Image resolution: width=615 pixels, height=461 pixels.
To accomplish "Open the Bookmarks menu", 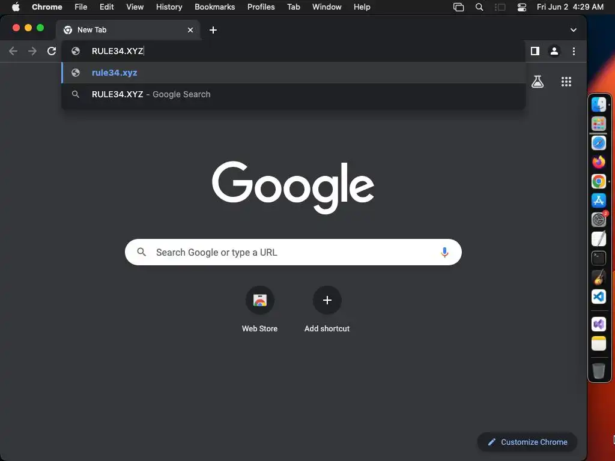I will [214, 7].
